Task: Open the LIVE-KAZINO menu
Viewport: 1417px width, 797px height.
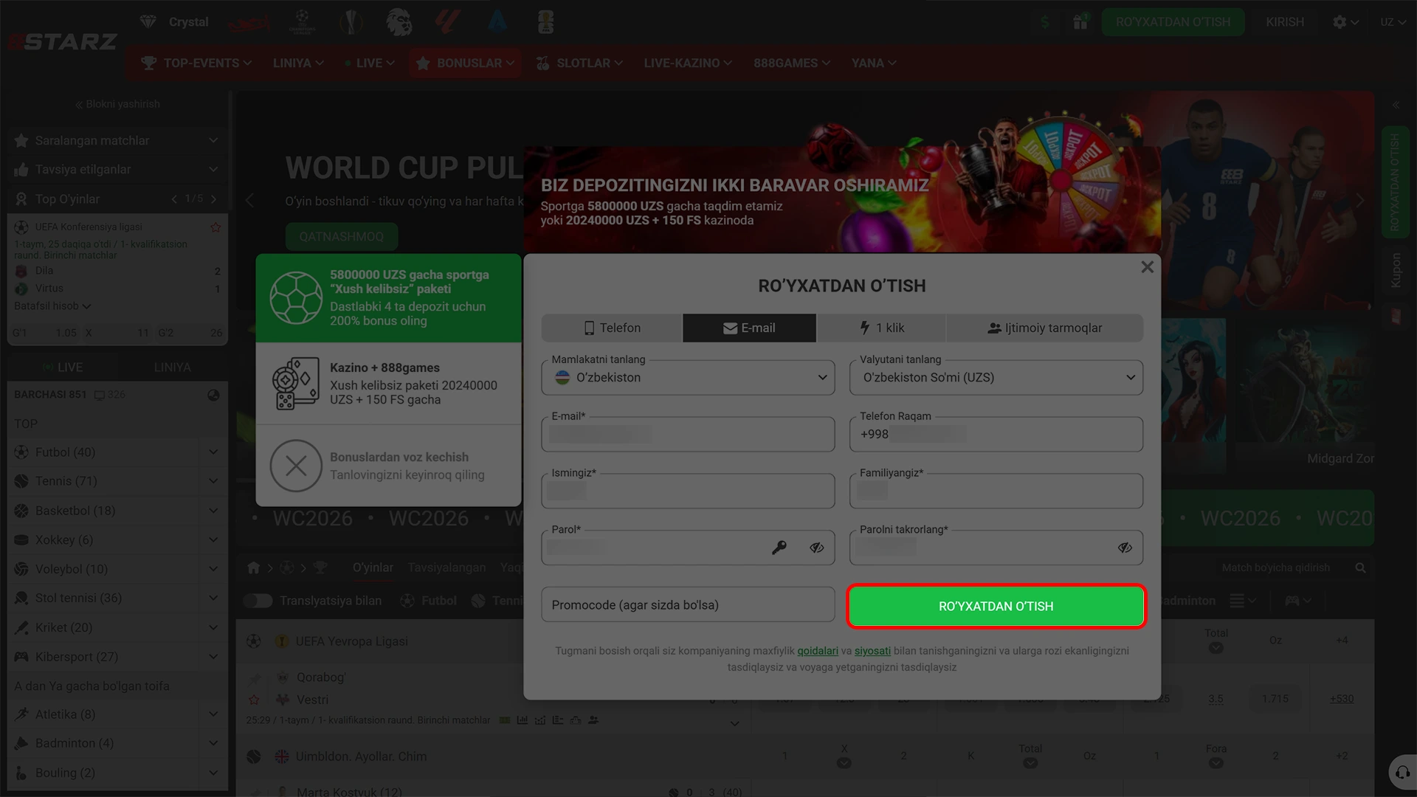Action: pyautogui.click(x=687, y=63)
